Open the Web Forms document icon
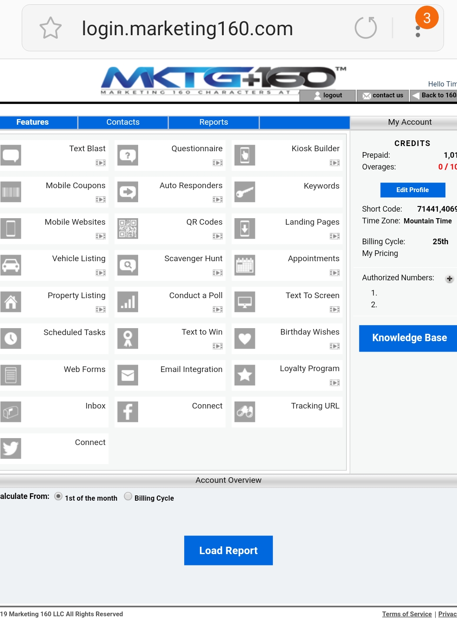The height and width of the screenshot is (638, 457). (10, 375)
